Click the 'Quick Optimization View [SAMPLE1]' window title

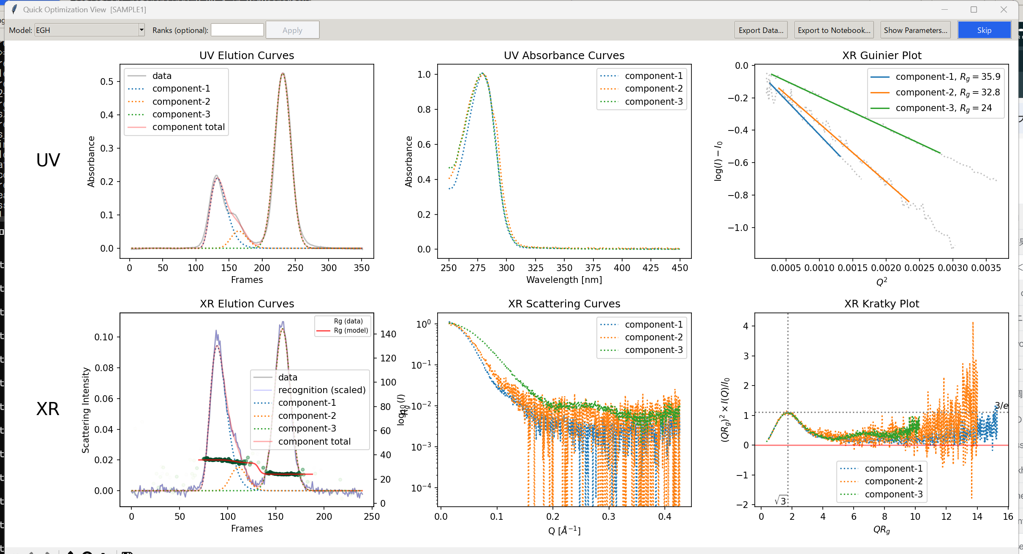(84, 9)
